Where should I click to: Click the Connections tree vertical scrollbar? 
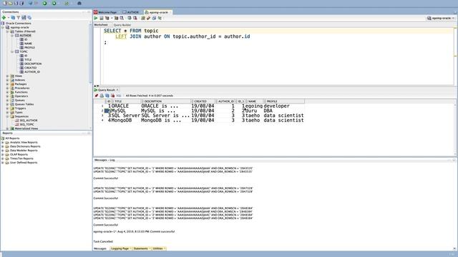pyautogui.click(x=90, y=52)
